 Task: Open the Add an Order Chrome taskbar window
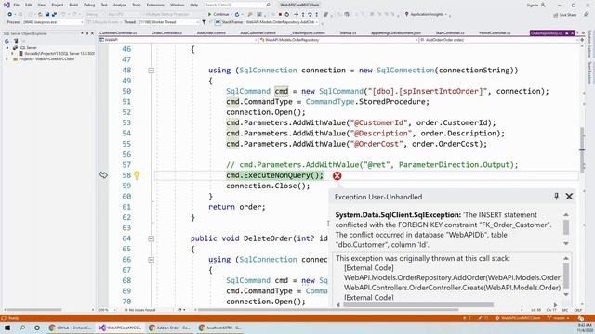click(x=169, y=328)
